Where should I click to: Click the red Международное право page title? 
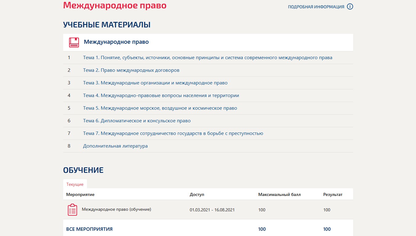pos(115,6)
